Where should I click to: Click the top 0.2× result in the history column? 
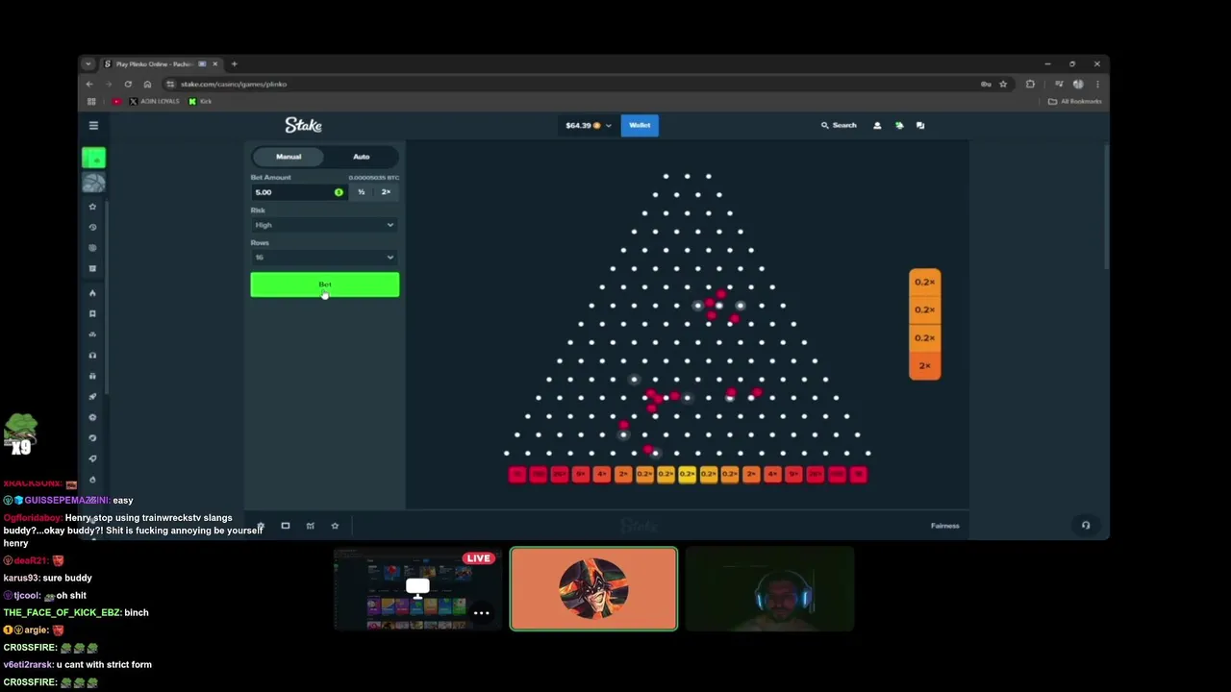[925, 282]
